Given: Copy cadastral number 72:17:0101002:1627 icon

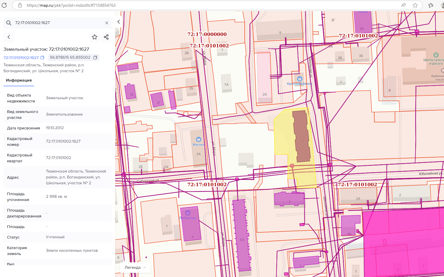Looking at the screenshot, I should pyautogui.click(x=42, y=58).
